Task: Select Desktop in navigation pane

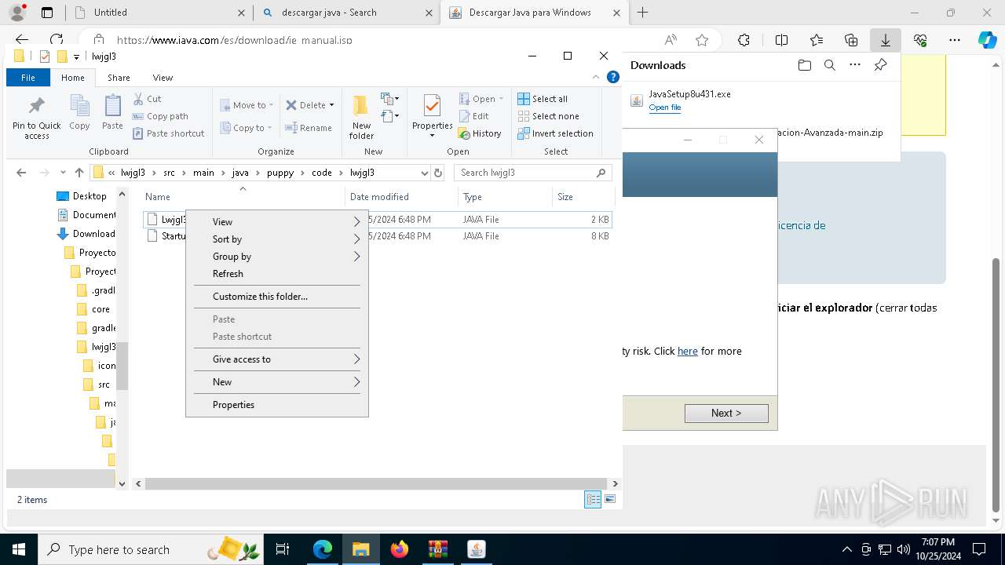Action: click(82, 196)
